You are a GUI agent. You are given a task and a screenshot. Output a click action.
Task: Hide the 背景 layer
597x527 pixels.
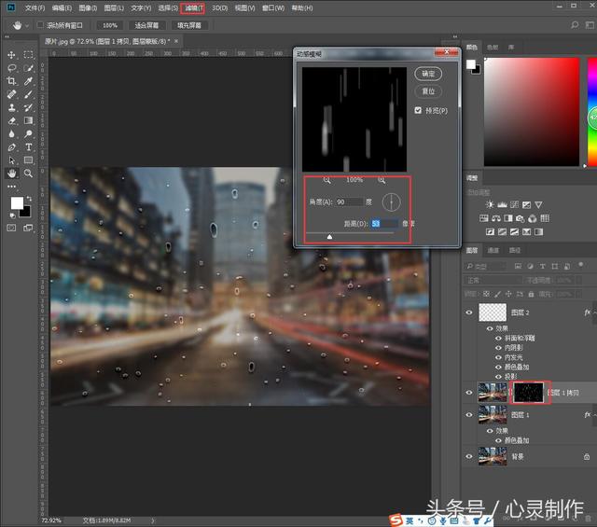click(x=469, y=456)
